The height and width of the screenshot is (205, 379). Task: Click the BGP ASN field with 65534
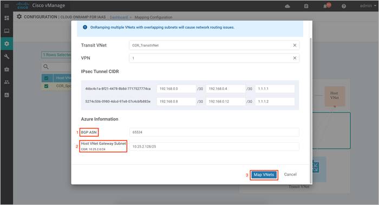pos(214,132)
